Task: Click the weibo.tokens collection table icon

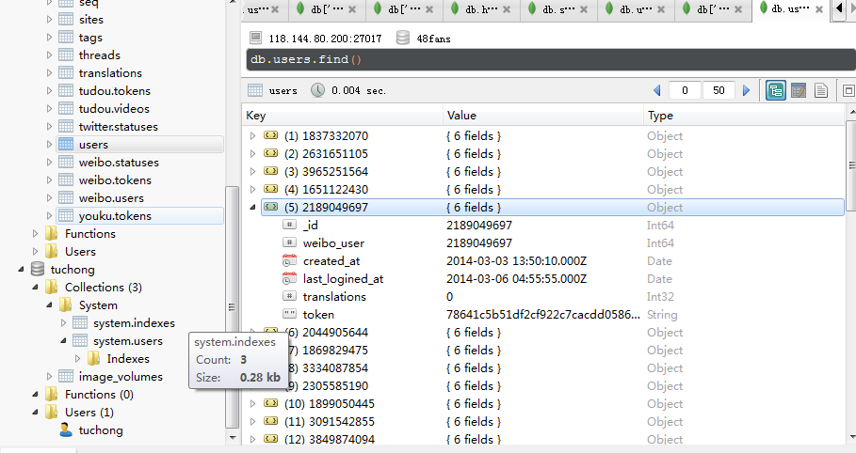Action: (x=66, y=180)
